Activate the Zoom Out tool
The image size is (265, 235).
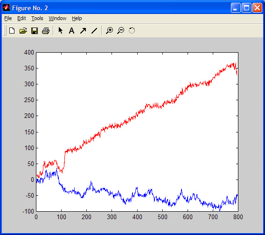(121, 31)
